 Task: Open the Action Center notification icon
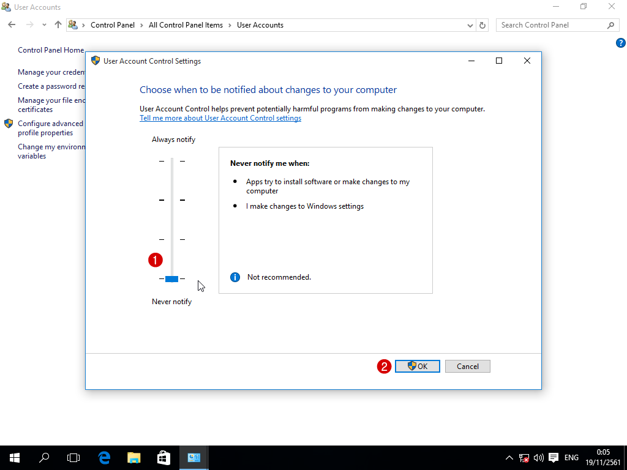(x=554, y=458)
